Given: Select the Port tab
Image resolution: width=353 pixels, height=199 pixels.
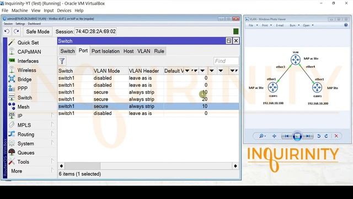Looking at the screenshot, I should tap(83, 51).
